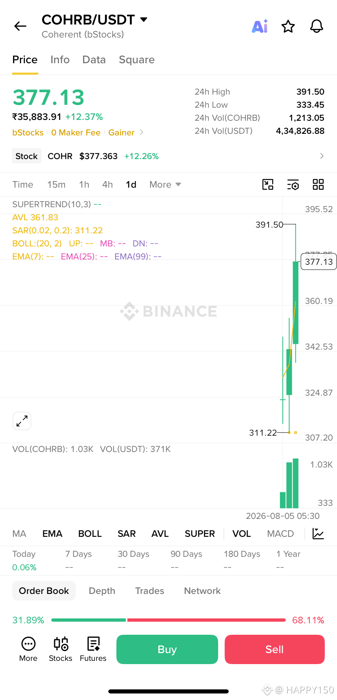Open chart indicator settings icon
This screenshot has height=700, width=337.
pyautogui.click(x=293, y=184)
